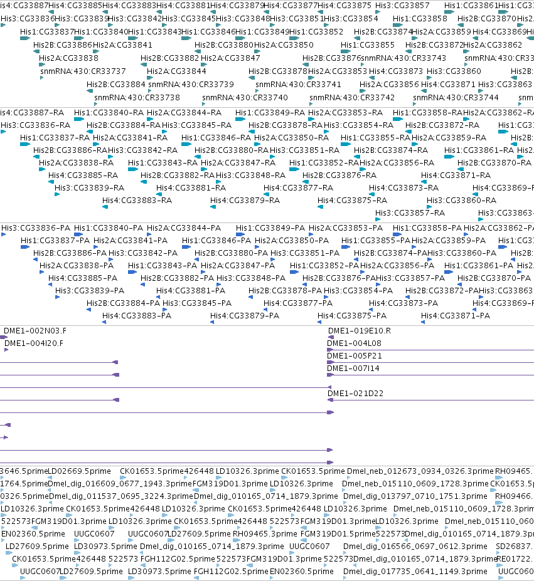
Task: Select transcript His2B:CG33872-RA
Action: click(442, 125)
